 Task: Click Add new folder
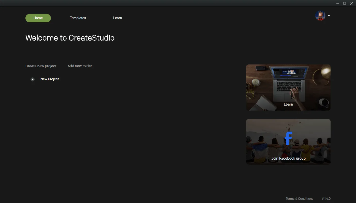click(80, 66)
